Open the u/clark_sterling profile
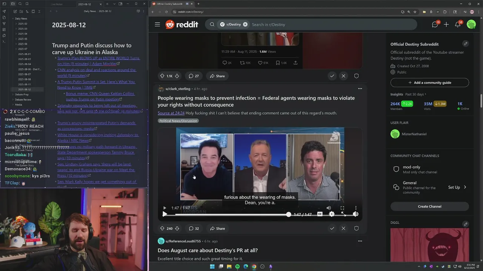The image size is (483, 271). [178, 89]
